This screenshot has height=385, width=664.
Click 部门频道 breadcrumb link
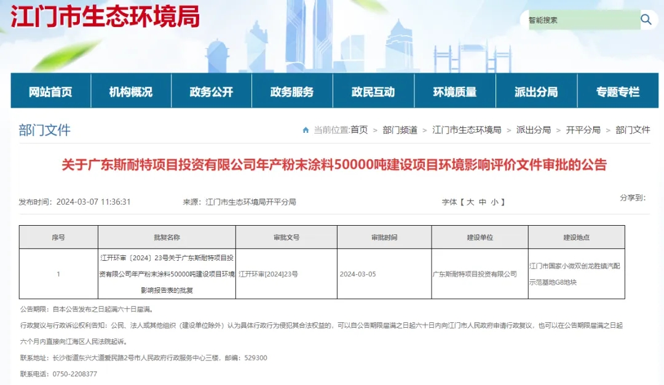(400, 130)
